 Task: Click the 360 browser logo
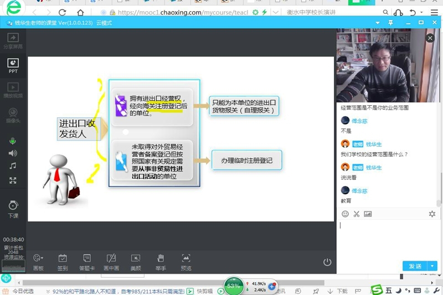click(13, 8)
